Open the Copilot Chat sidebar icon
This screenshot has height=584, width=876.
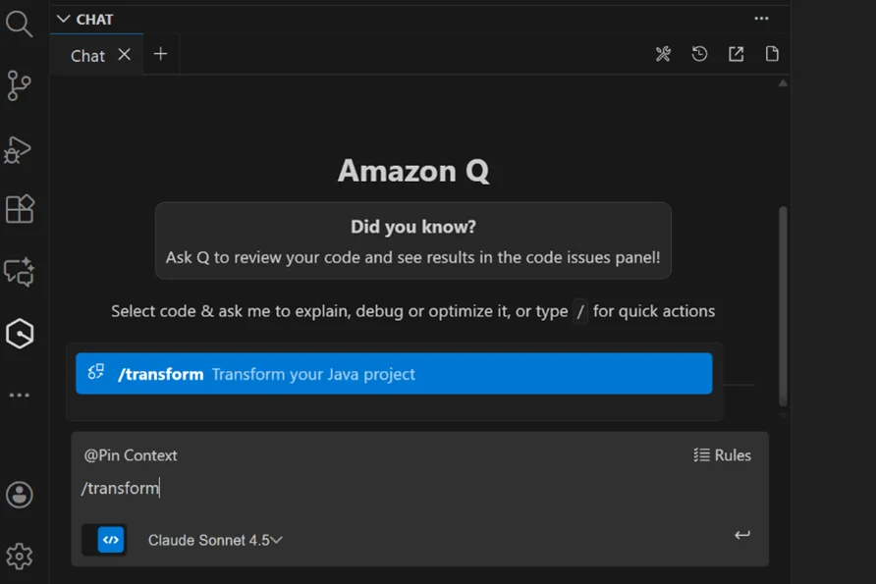point(20,273)
